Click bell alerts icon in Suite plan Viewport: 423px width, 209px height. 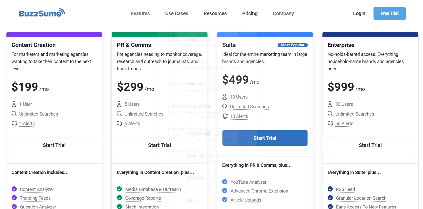225,116
